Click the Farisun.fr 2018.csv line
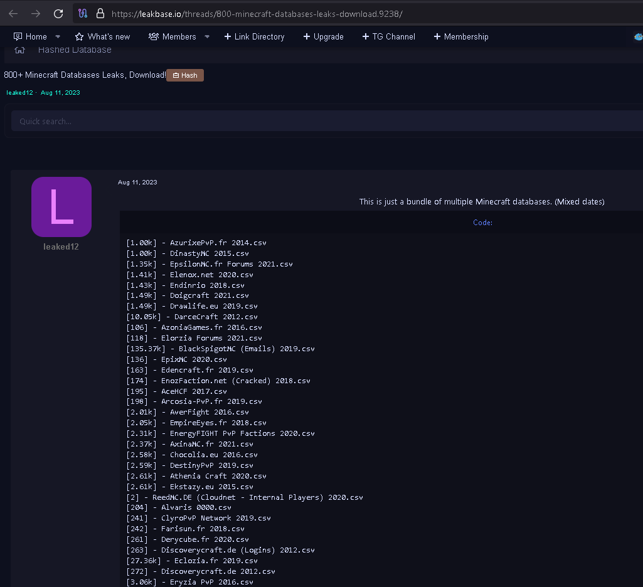 [185, 529]
